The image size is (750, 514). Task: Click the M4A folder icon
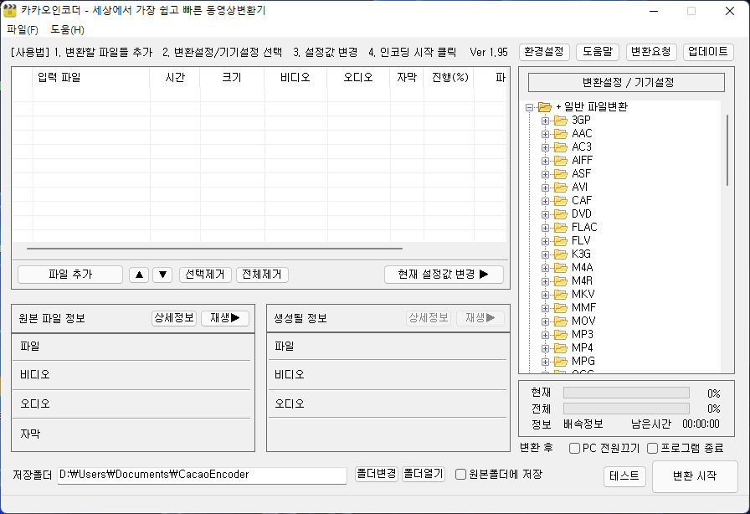pos(561,268)
